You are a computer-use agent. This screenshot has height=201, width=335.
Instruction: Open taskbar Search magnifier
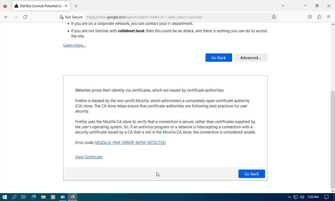point(14,197)
